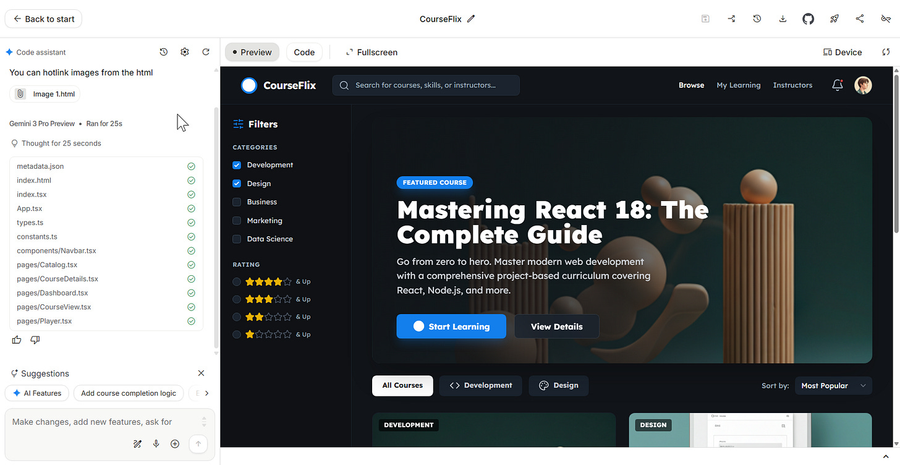Select the 4 stars & Up rating

pos(236,281)
